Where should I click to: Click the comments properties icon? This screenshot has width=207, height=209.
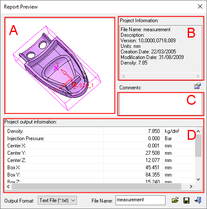(x=198, y=86)
